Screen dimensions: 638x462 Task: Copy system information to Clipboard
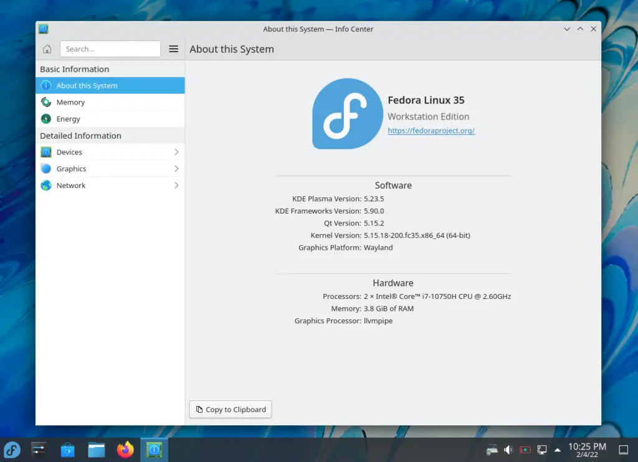click(230, 409)
